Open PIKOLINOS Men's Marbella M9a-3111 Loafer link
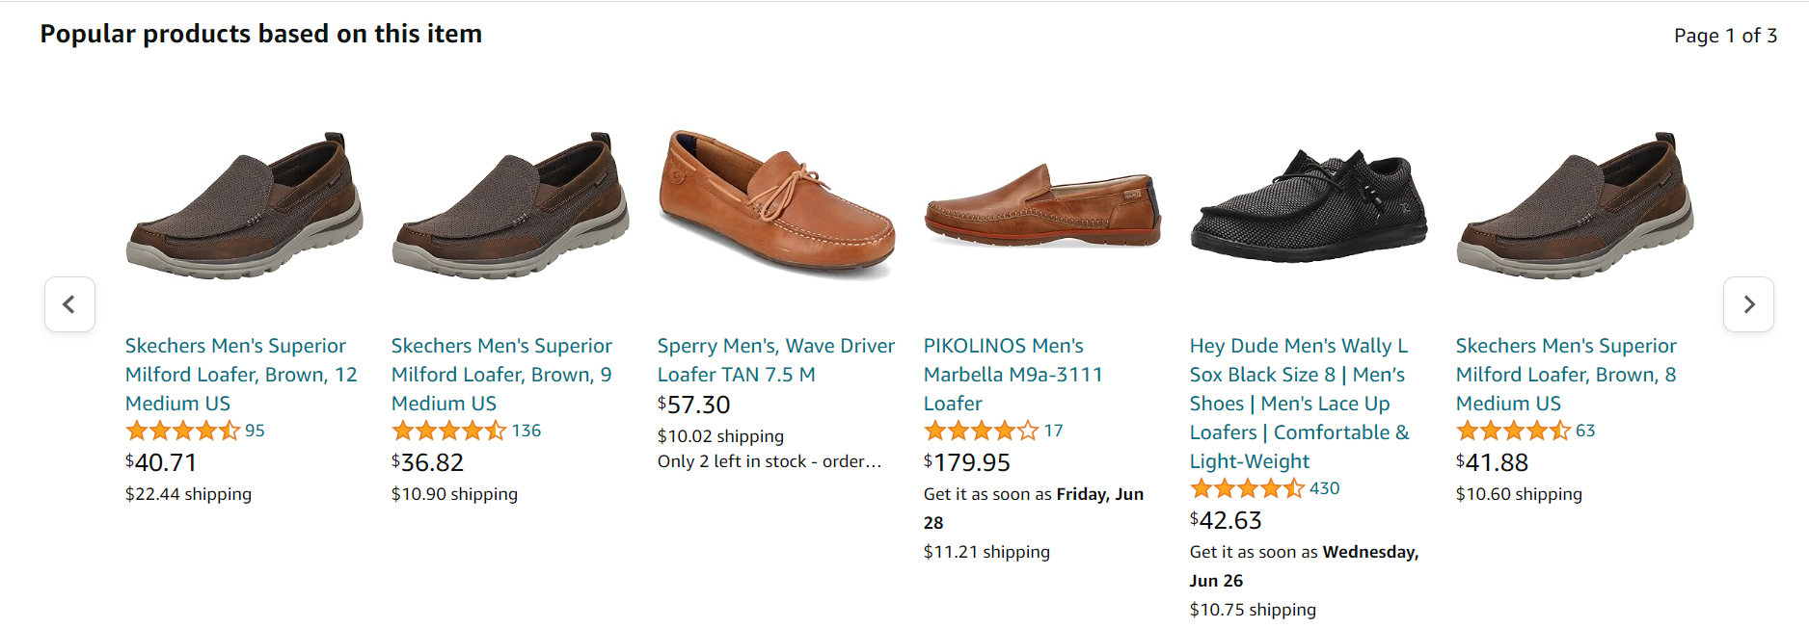The width and height of the screenshot is (1809, 628). click(x=1012, y=375)
